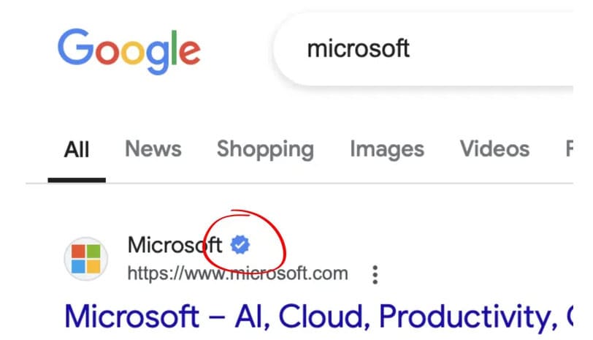
Task: Select the All results tab
Action: tap(77, 150)
